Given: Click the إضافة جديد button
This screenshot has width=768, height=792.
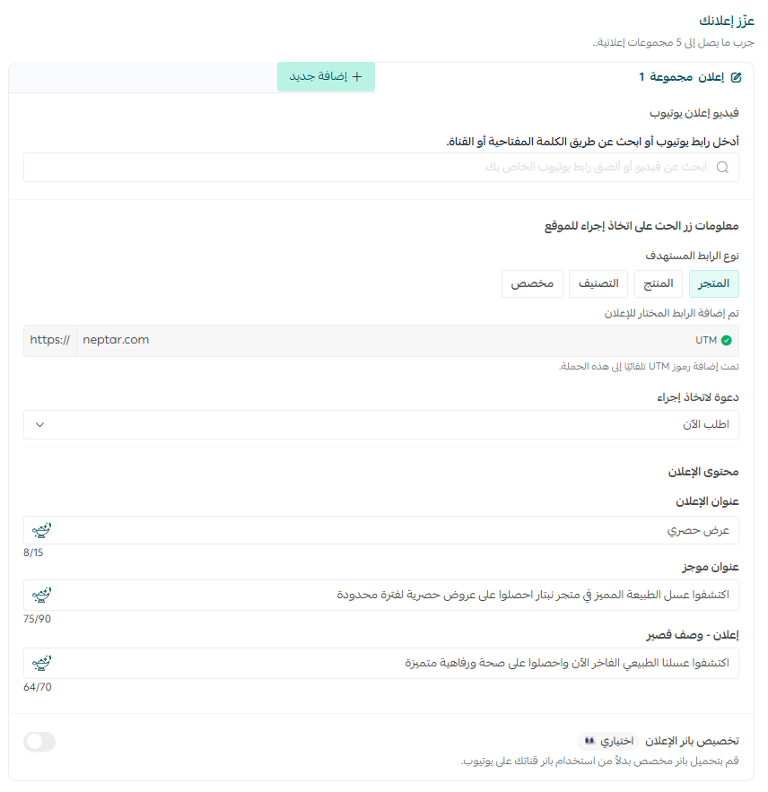Looking at the screenshot, I should click(326, 77).
